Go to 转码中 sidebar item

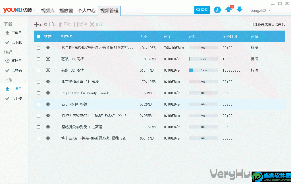coord(16,61)
